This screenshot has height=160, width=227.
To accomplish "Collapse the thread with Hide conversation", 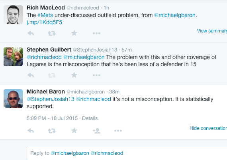I will [x=208, y=128].
